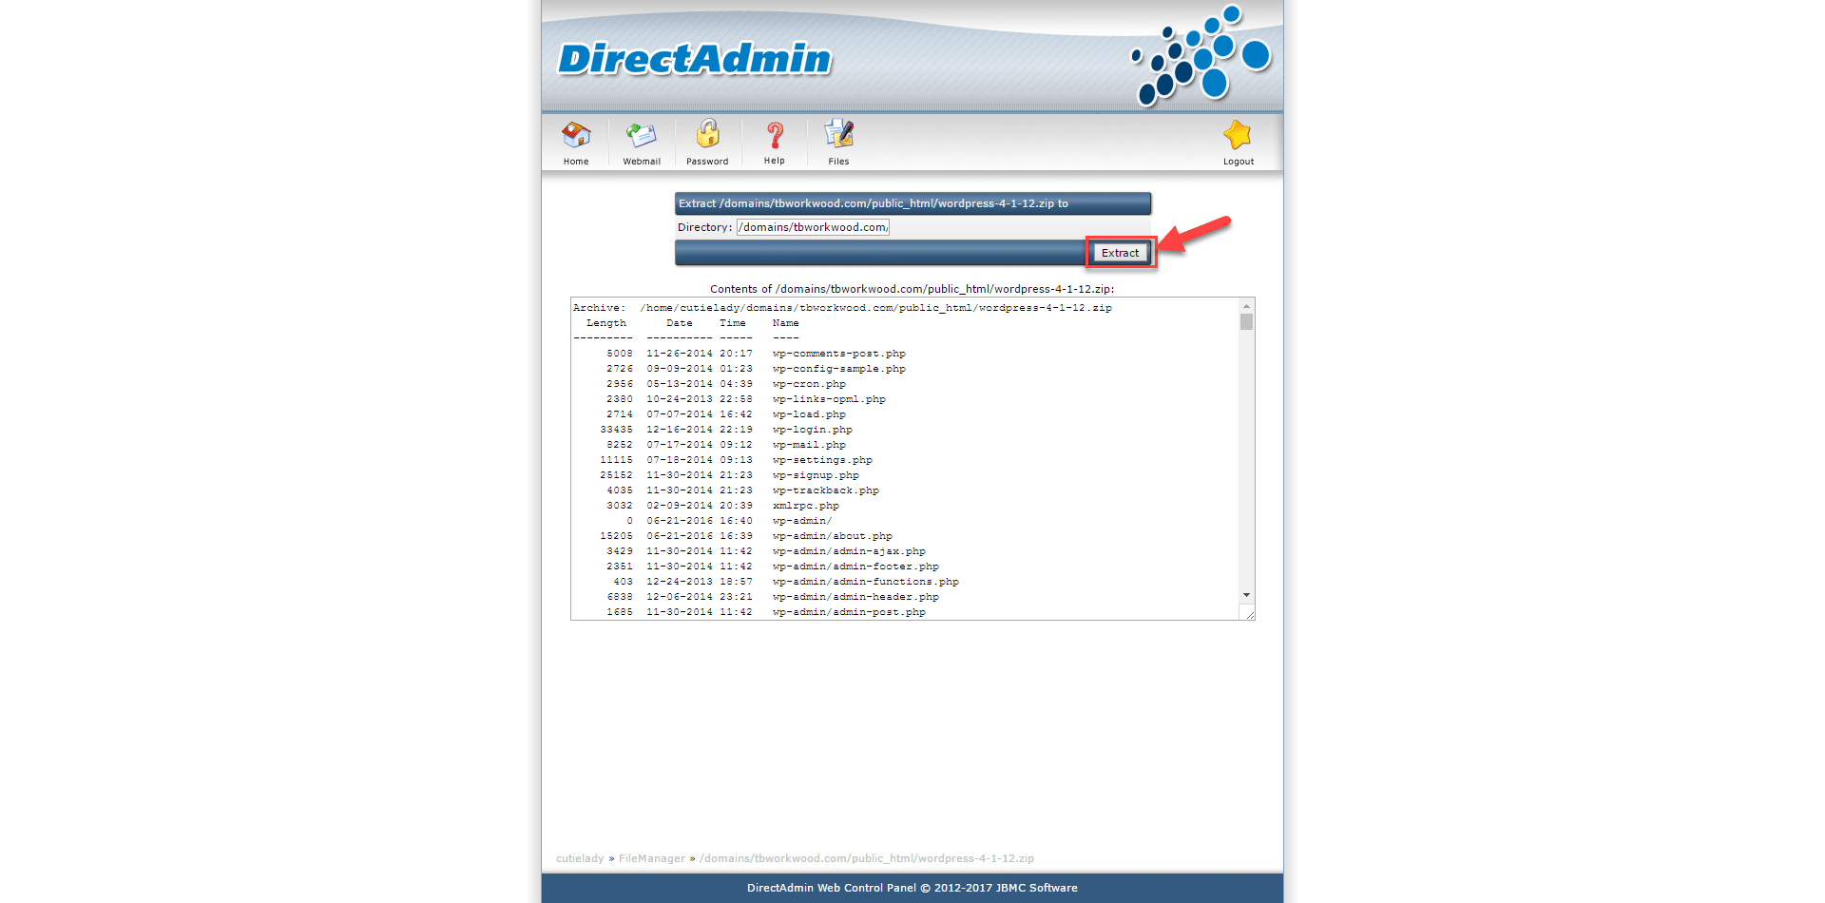Click the Length column header
Image resolution: width=1825 pixels, height=903 pixels.
(x=606, y=323)
